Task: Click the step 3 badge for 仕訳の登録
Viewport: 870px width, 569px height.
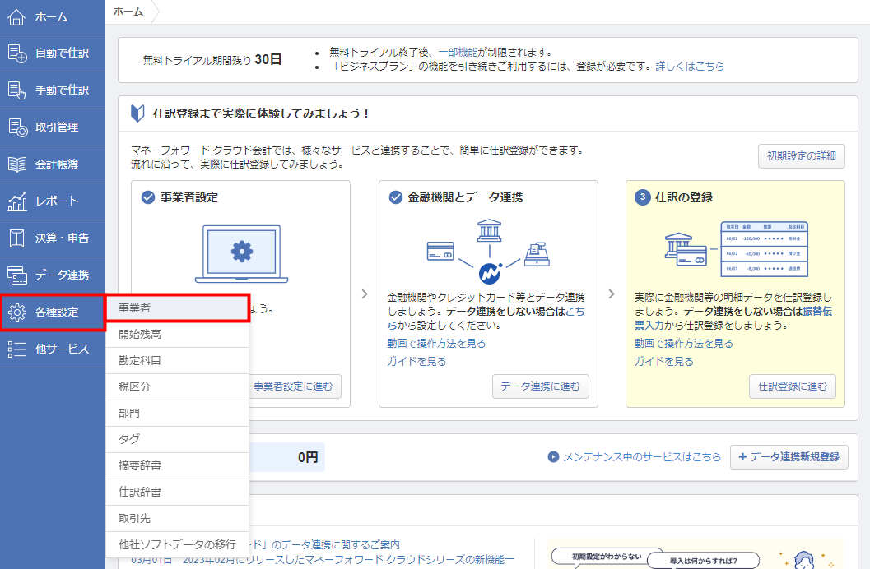Action: 643,197
